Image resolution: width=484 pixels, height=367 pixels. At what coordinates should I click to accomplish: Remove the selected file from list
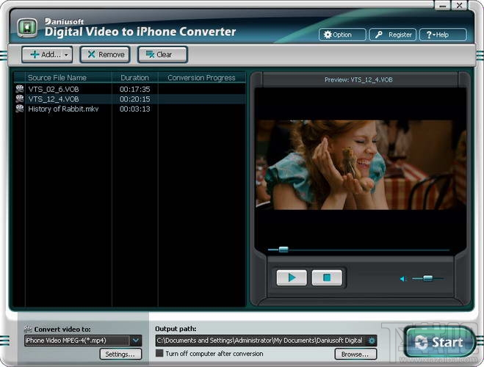click(104, 54)
